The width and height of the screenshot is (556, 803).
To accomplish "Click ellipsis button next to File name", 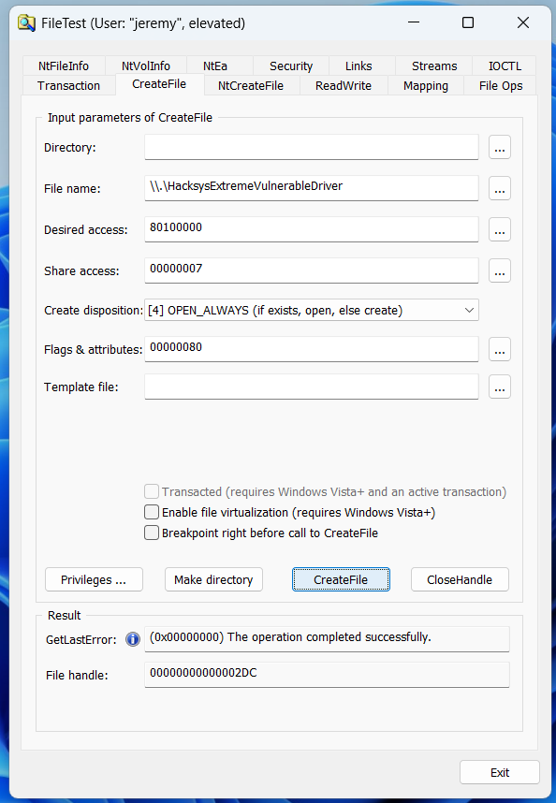I will click(x=500, y=188).
